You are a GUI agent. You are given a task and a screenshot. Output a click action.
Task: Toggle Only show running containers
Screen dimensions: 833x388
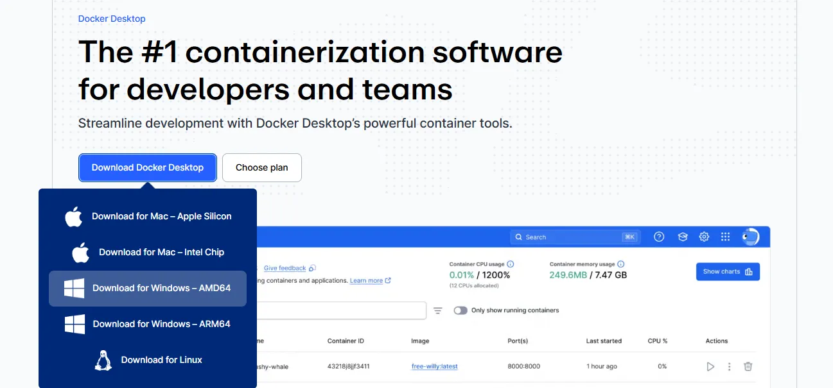[460, 310]
